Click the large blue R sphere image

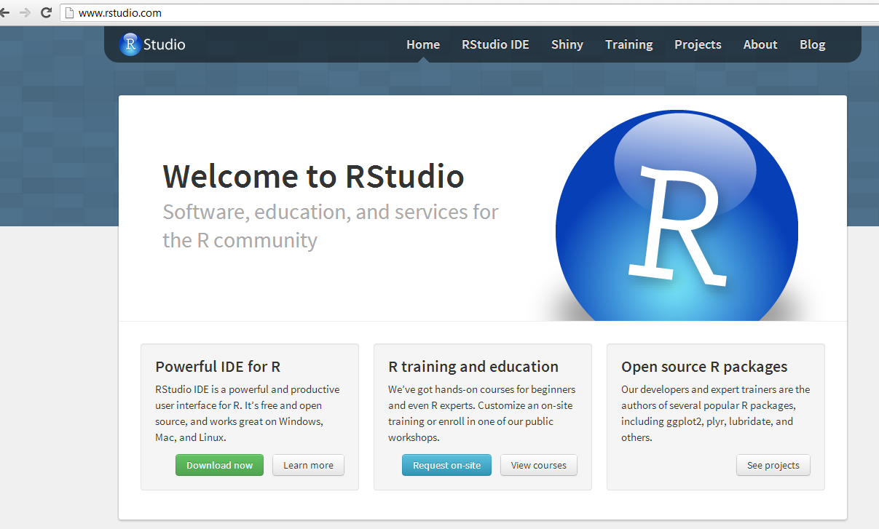click(677, 216)
